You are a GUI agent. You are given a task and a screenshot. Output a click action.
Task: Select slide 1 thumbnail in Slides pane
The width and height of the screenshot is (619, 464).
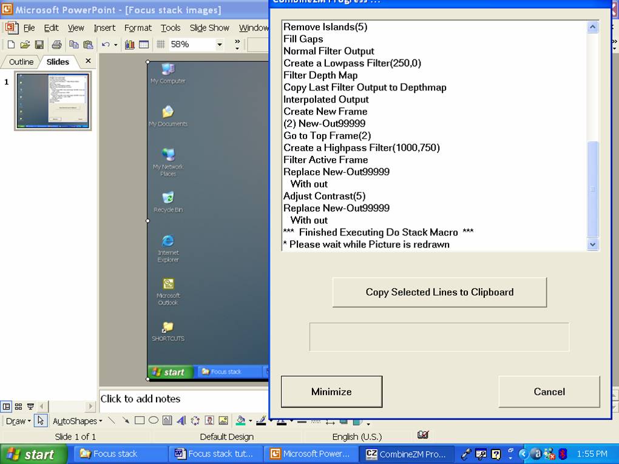(x=53, y=101)
